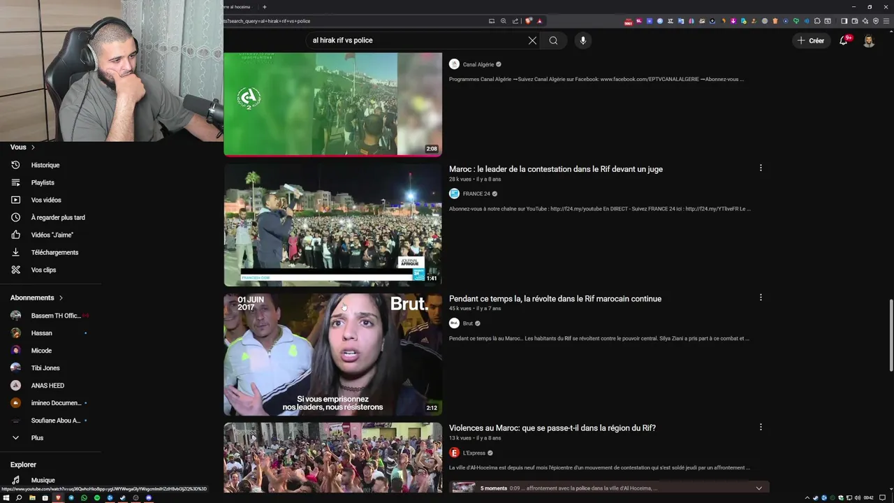
Task: Open the Canal Algérie video thumbnail
Action: 332,104
